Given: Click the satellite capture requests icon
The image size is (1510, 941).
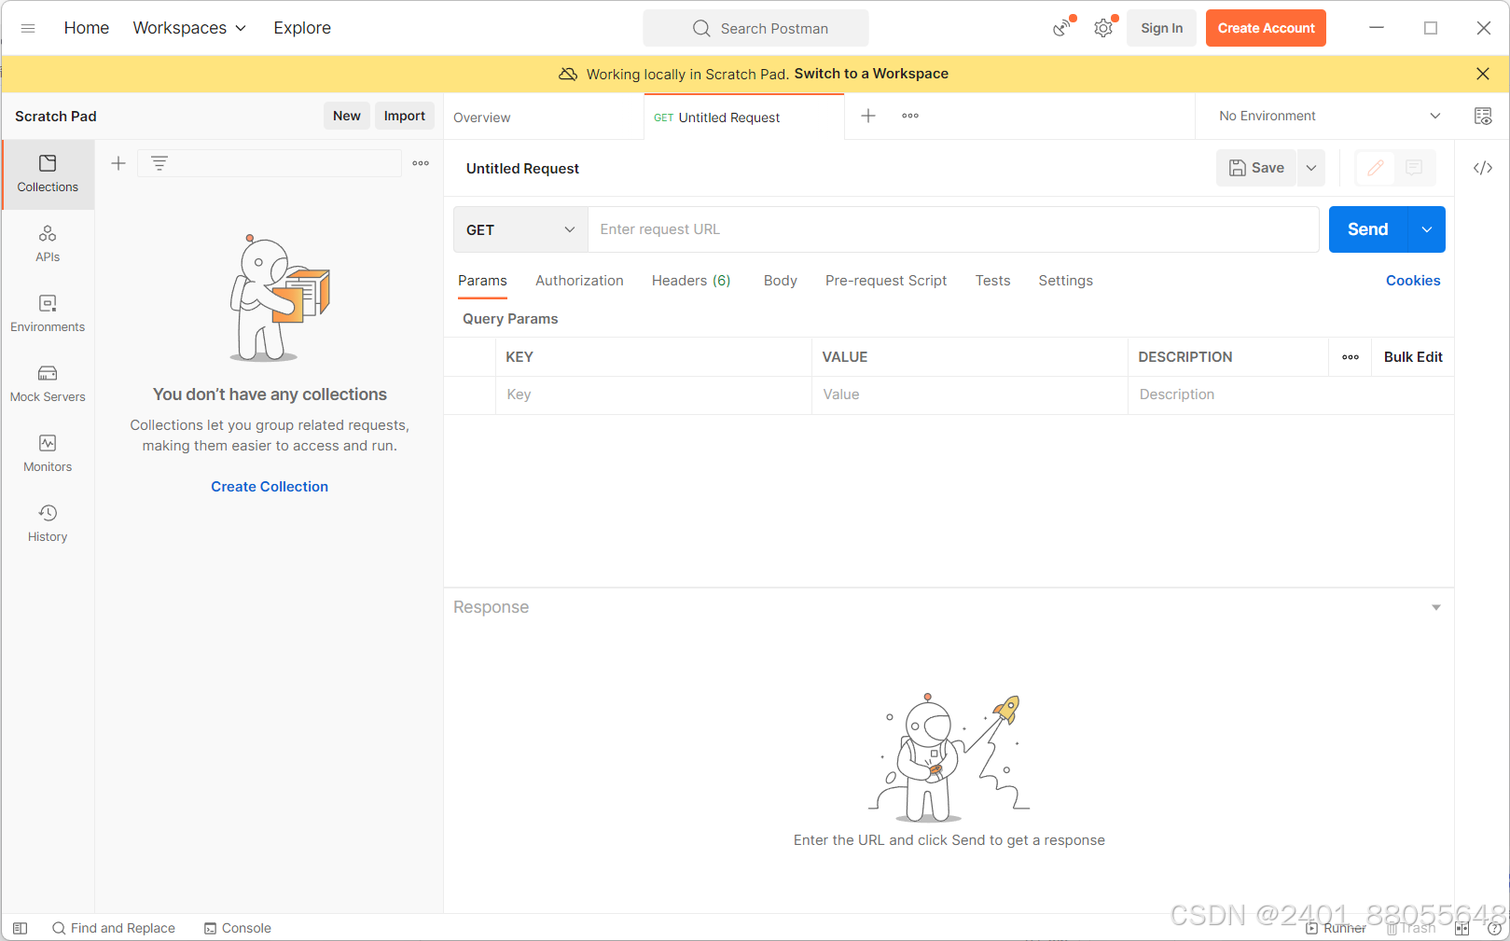Looking at the screenshot, I should pos(1063,28).
